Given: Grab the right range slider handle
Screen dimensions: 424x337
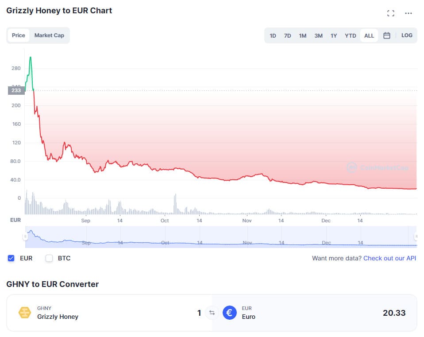Looking at the screenshot, I should 416,236.
